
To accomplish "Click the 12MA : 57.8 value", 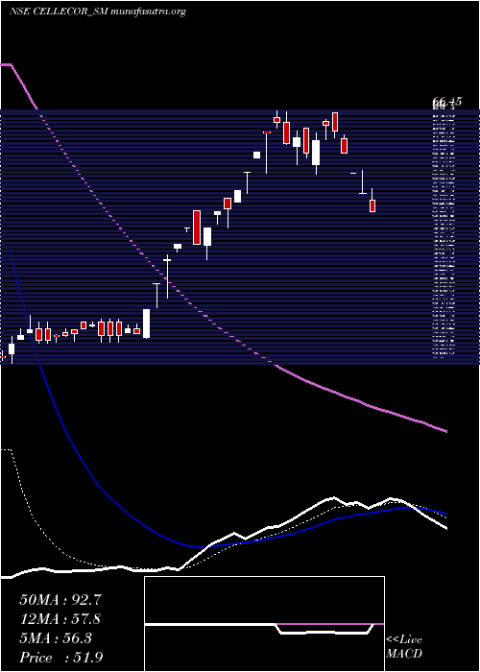I will (60, 619).
